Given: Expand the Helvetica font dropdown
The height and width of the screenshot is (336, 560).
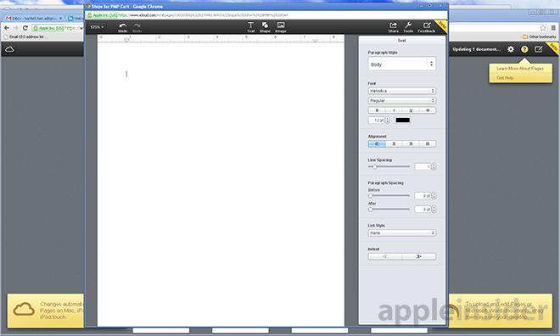Looking at the screenshot, I should click(x=402, y=91).
